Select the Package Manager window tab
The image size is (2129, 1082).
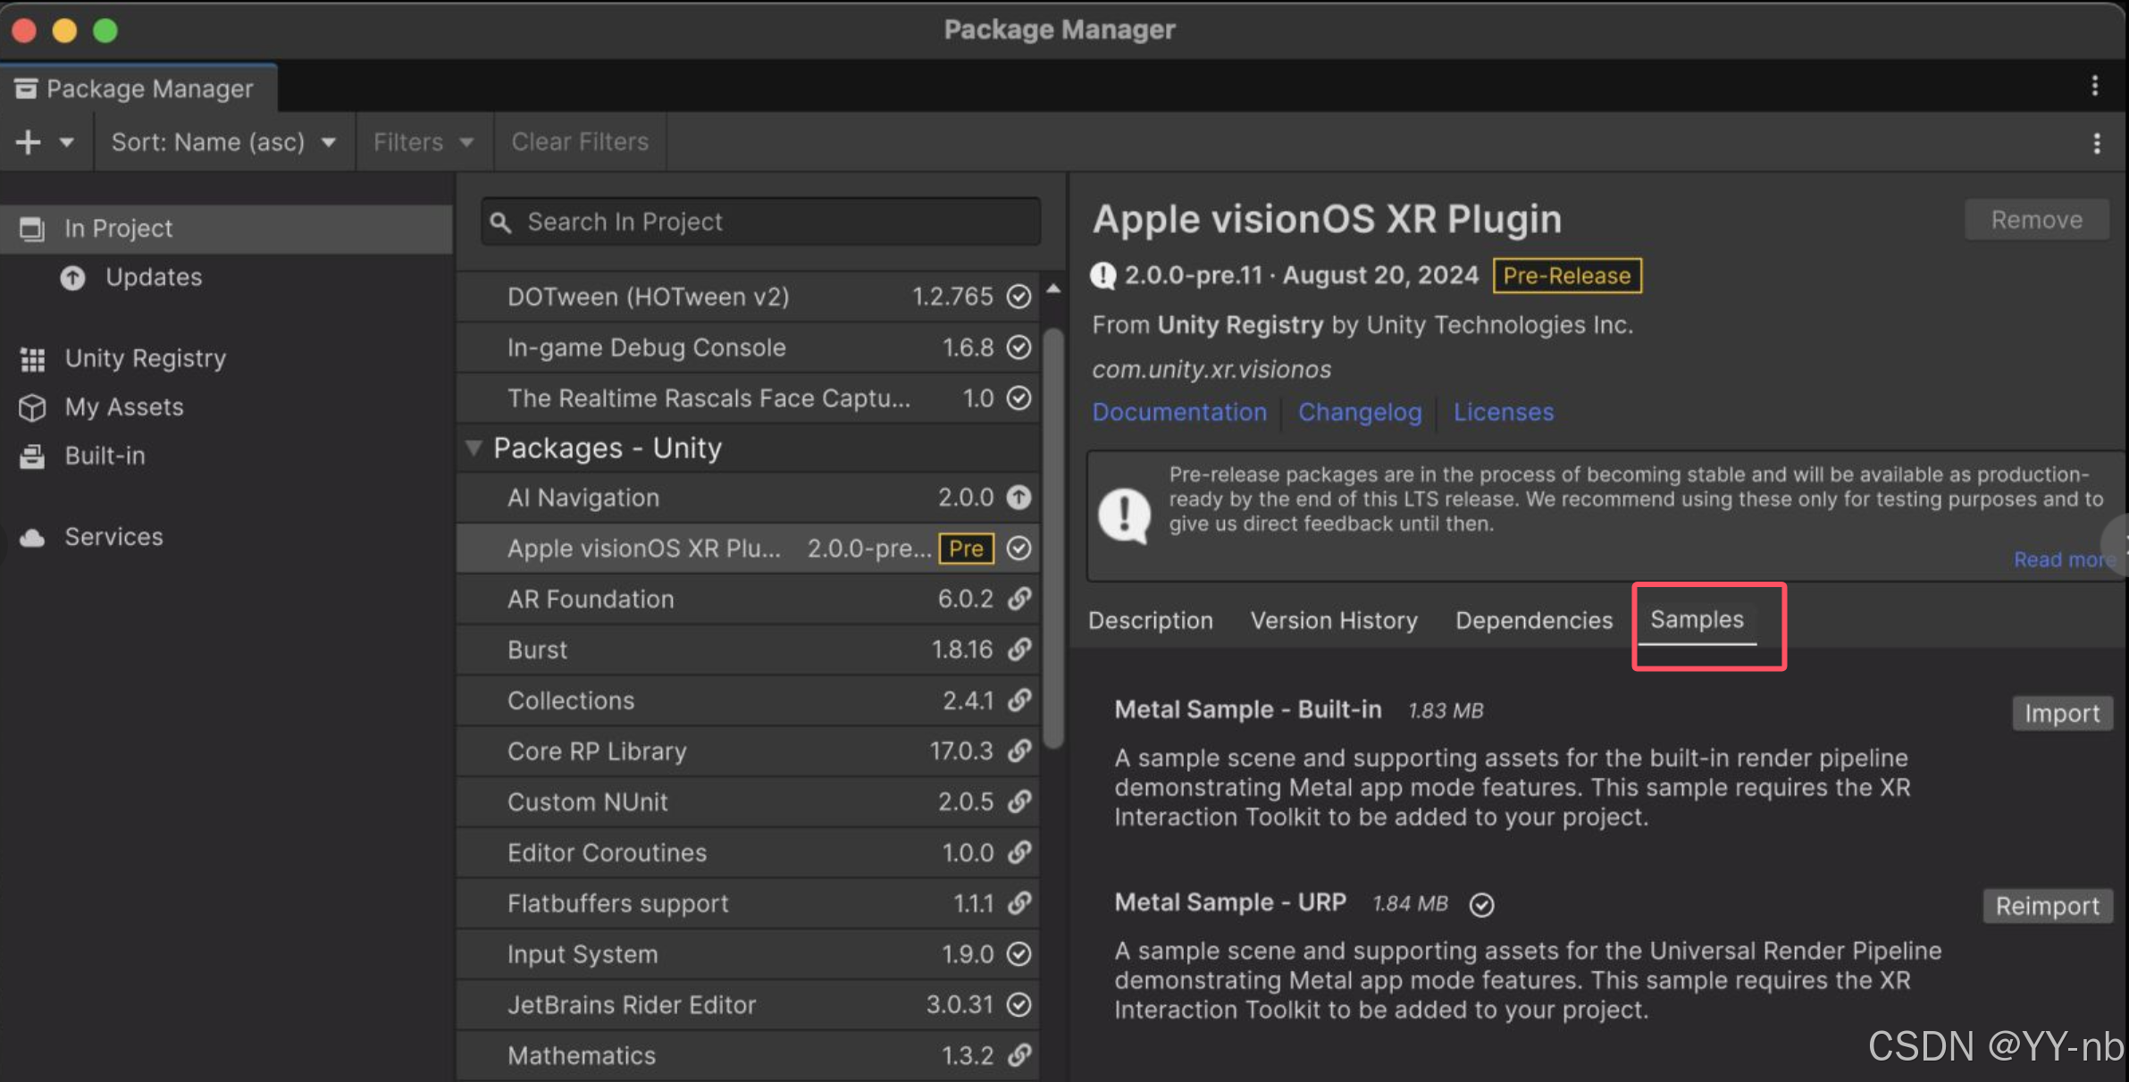pos(137,88)
